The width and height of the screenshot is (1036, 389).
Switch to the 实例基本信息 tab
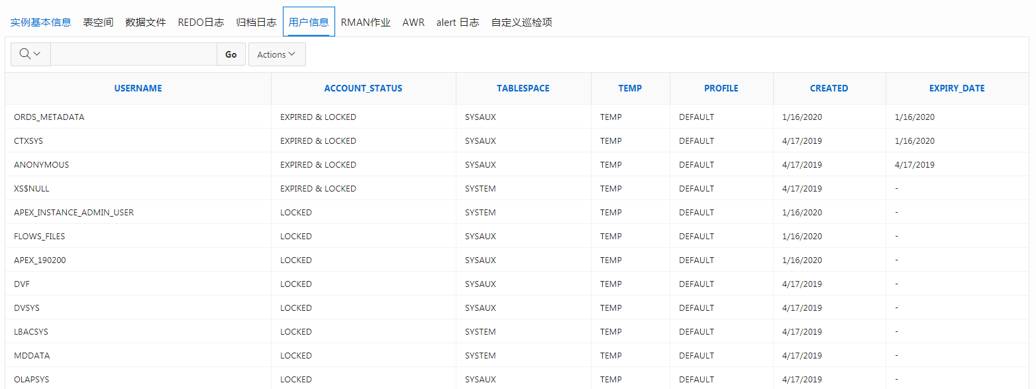click(40, 22)
